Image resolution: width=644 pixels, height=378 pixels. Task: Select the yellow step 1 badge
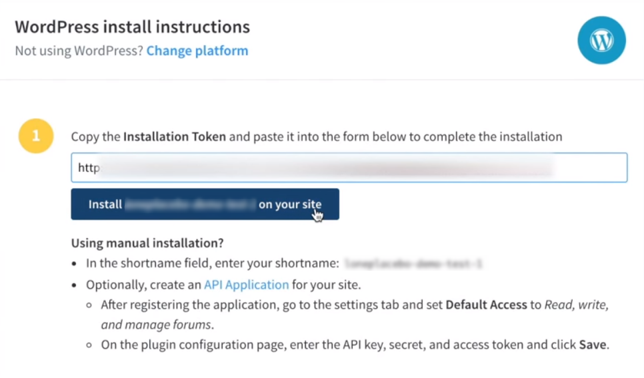(x=36, y=136)
